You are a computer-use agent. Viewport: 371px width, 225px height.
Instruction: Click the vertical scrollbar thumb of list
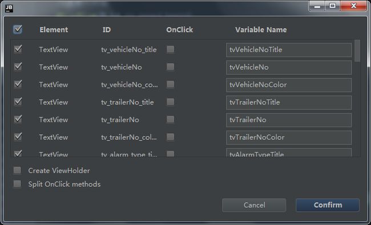point(357,51)
